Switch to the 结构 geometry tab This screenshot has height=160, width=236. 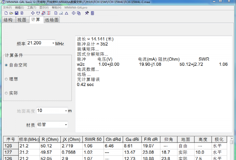pos(9,20)
